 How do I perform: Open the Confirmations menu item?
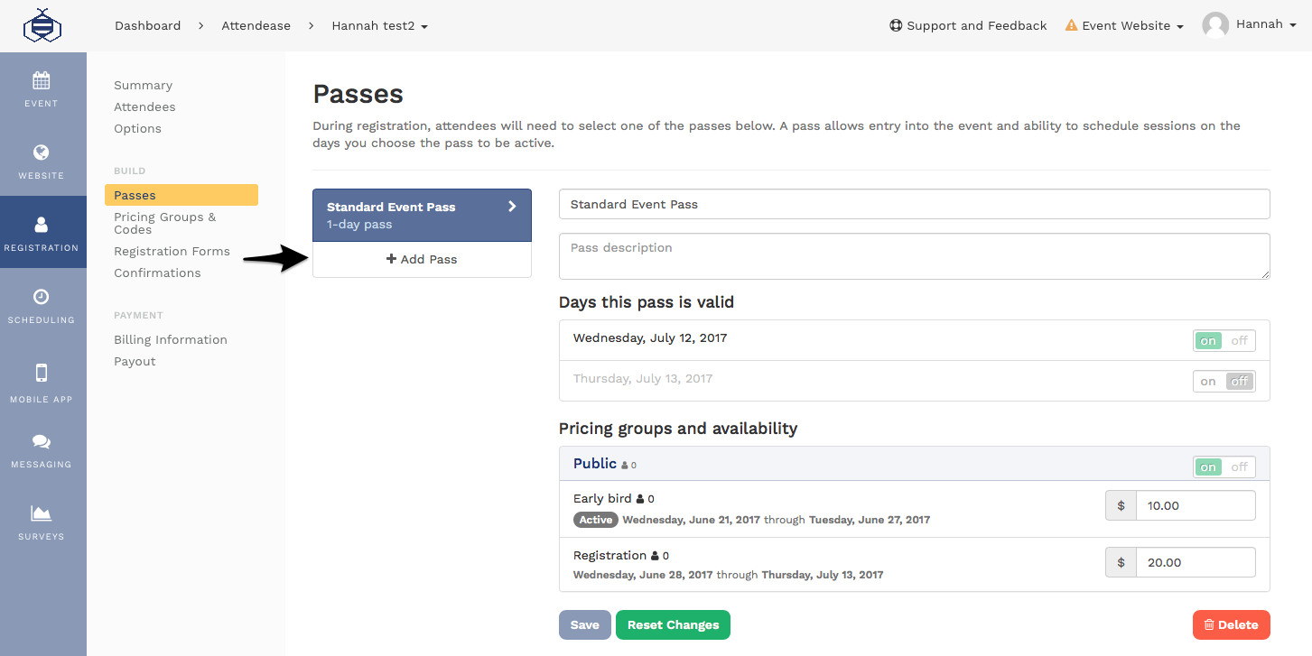pyautogui.click(x=157, y=273)
